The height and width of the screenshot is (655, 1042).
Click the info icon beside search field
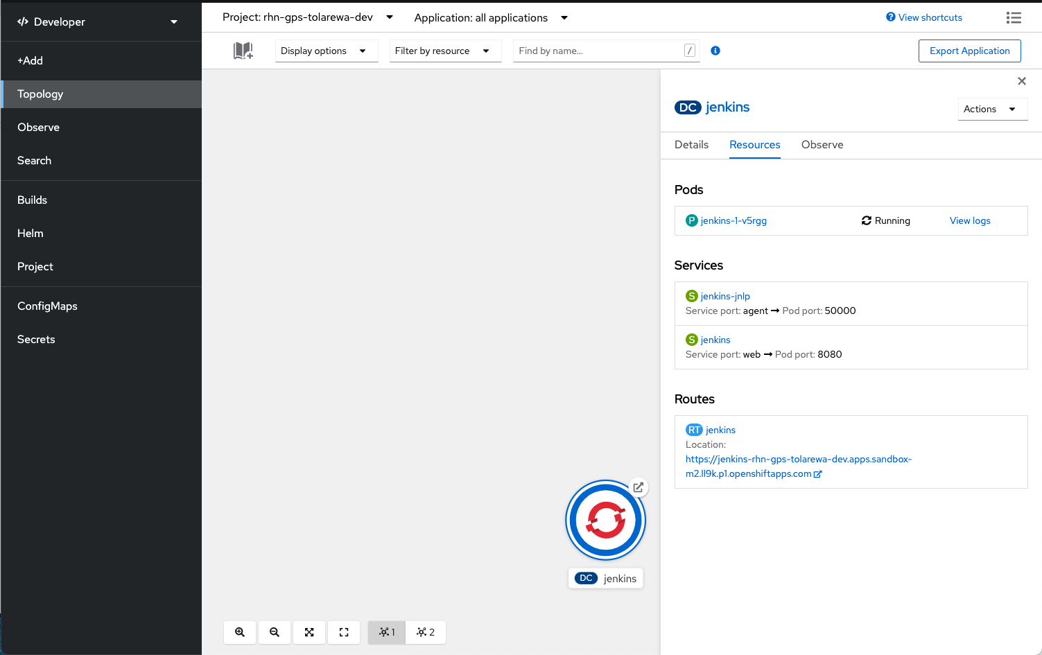pos(715,51)
